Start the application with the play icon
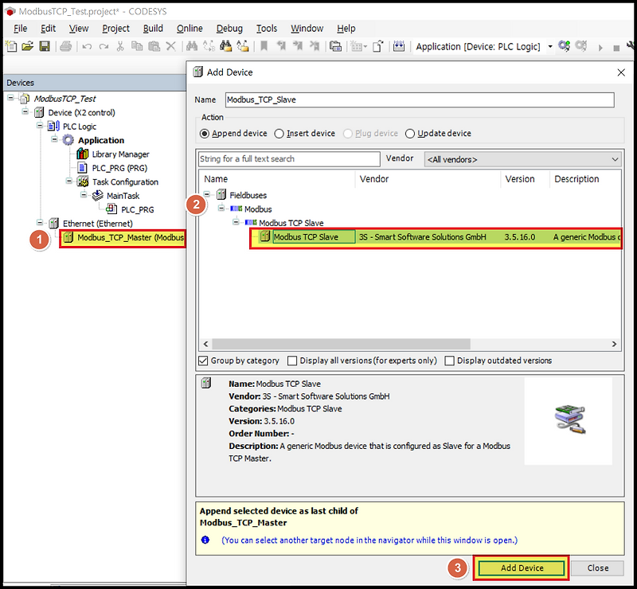Screen dimensions: 637x589 600,46
